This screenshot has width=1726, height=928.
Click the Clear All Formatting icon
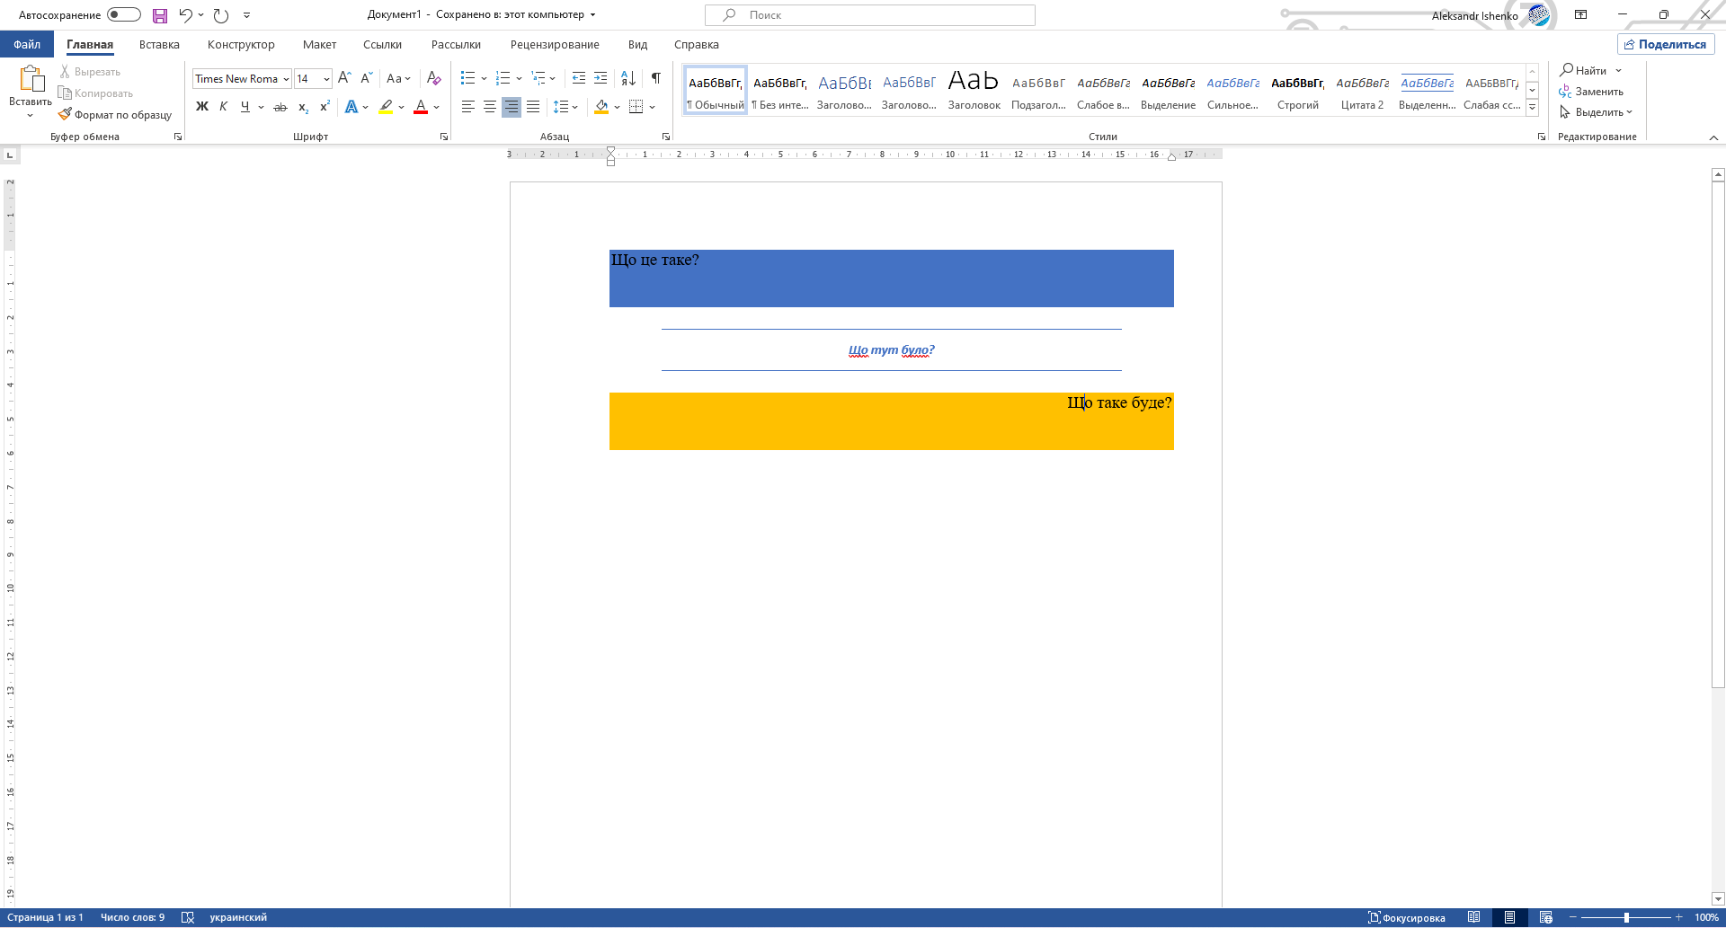tap(434, 78)
